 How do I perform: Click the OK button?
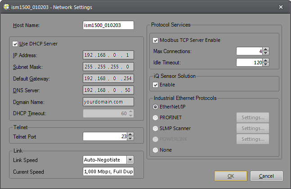(230, 176)
